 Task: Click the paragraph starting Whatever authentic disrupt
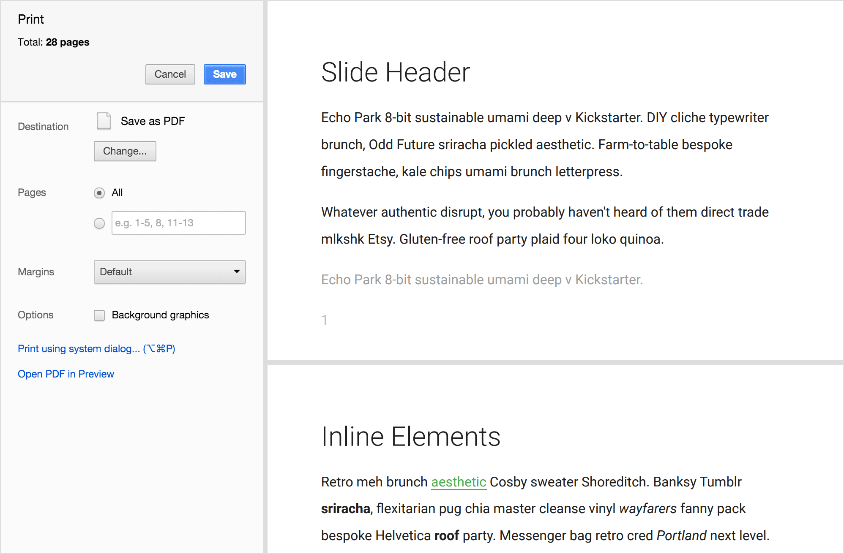point(545,225)
